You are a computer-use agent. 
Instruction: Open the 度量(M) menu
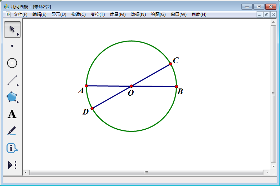[x=117, y=14]
